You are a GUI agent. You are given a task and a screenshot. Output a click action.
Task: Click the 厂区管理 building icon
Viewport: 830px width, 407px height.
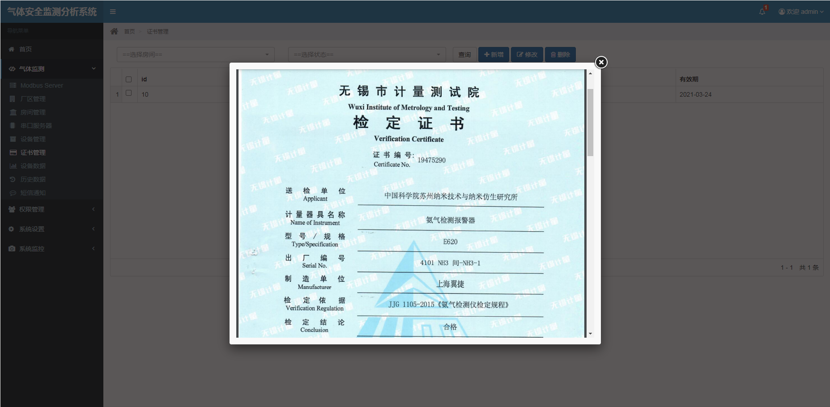tap(13, 99)
